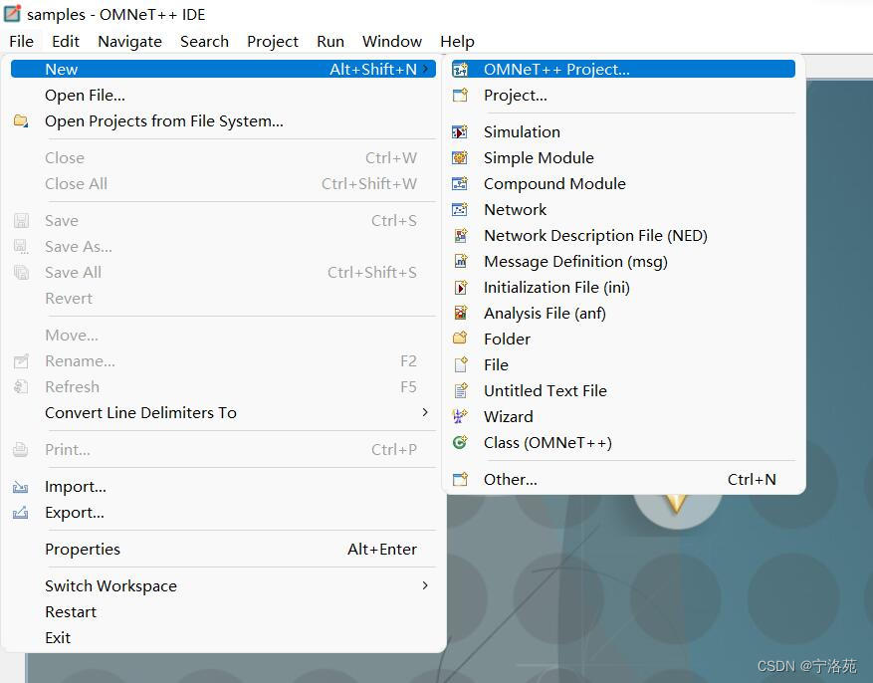873x683 pixels.
Task: Create new OMNeT++ Project...
Action: coord(623,69)
